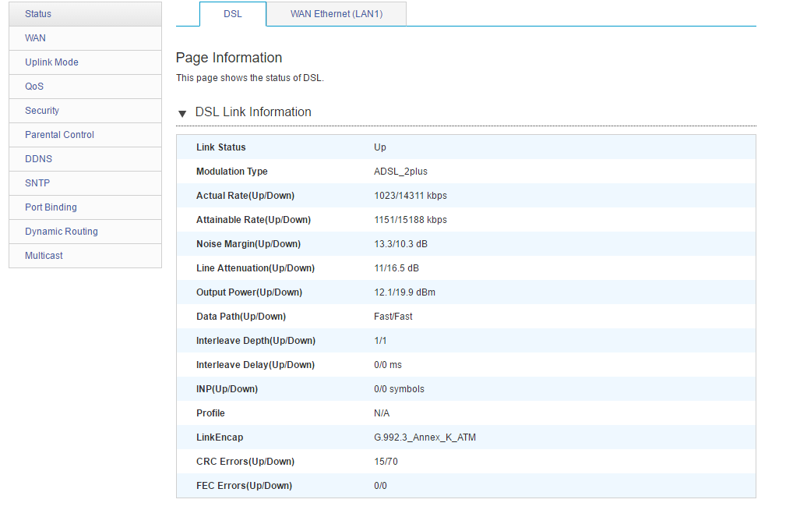Go to Port Binding page
Image resolution: width=793 pixels, height=510 pixels.
(51, 207)
